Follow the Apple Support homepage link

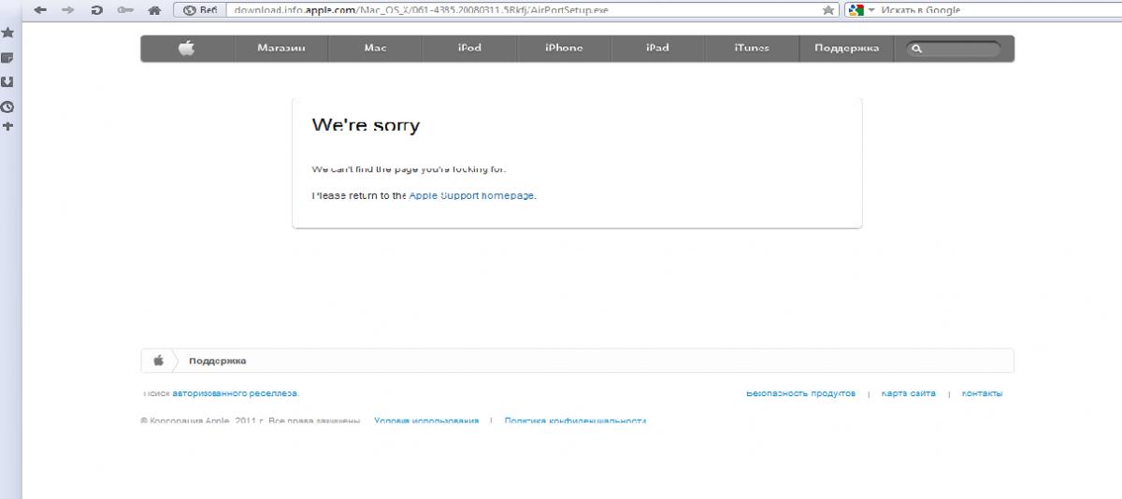tap(472, 195)
